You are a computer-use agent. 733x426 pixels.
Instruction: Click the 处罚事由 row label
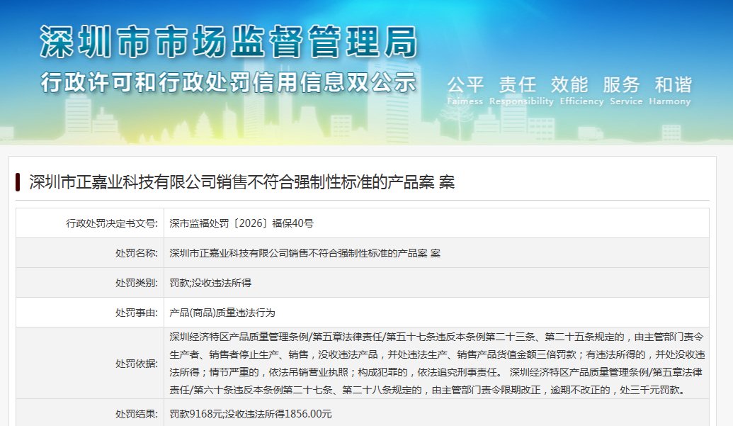click(x=137, y=313)
